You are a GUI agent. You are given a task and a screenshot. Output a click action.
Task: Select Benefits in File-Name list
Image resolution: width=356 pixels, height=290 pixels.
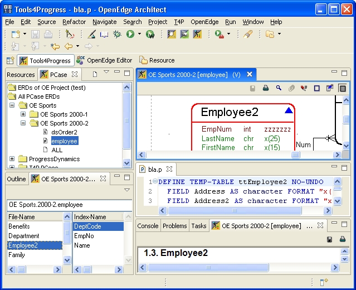click(19, 226)
